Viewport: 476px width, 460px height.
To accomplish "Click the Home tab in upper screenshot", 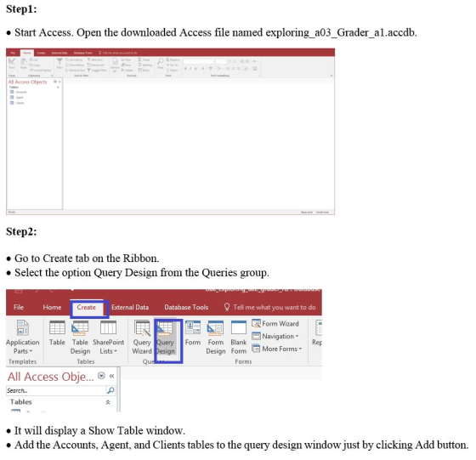I will (27, 53).
